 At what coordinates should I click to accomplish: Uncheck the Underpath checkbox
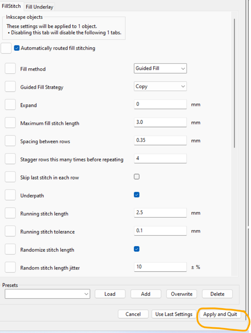pyautogui.click(x=137, y=195)
